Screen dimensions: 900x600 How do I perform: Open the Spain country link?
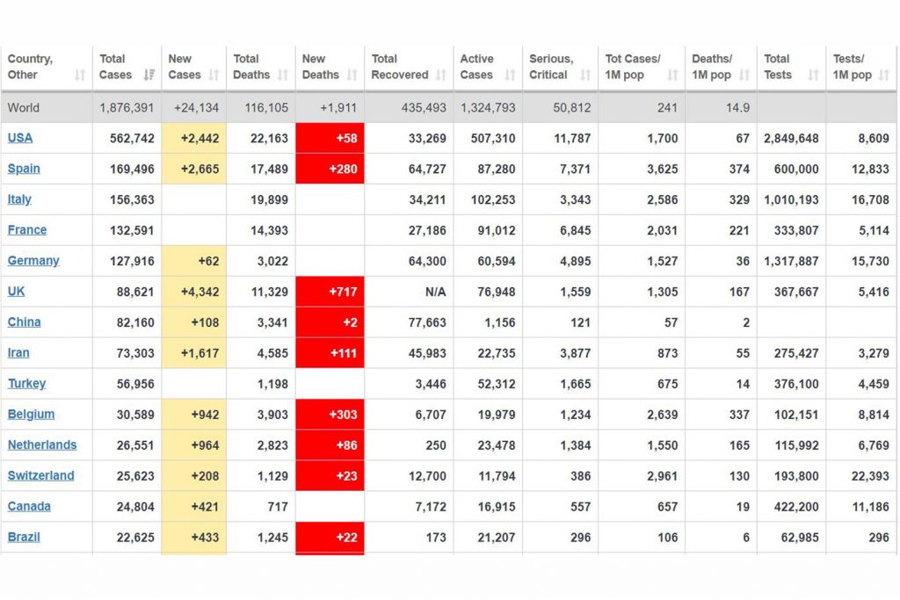pos(24,169)
